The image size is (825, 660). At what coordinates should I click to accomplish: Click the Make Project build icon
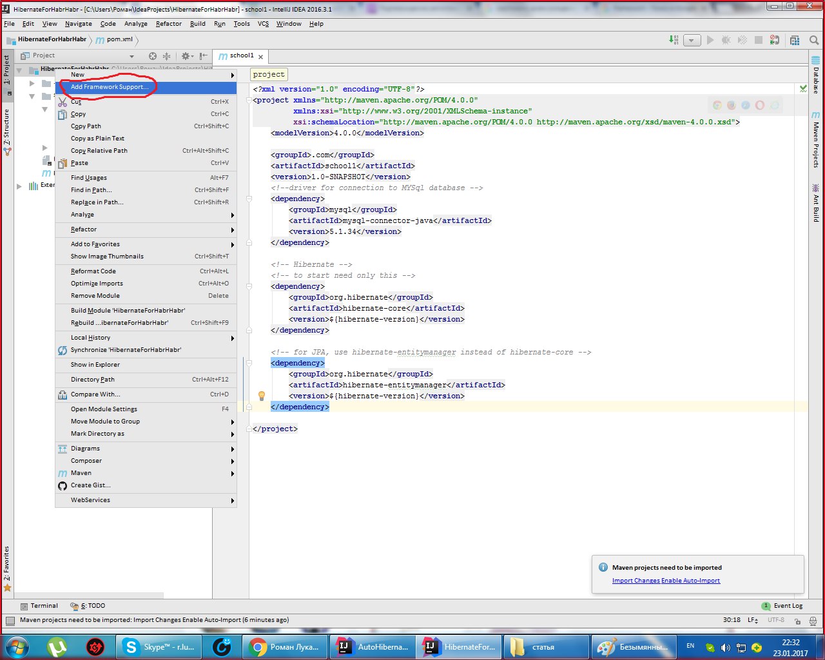tap(674, 40)
